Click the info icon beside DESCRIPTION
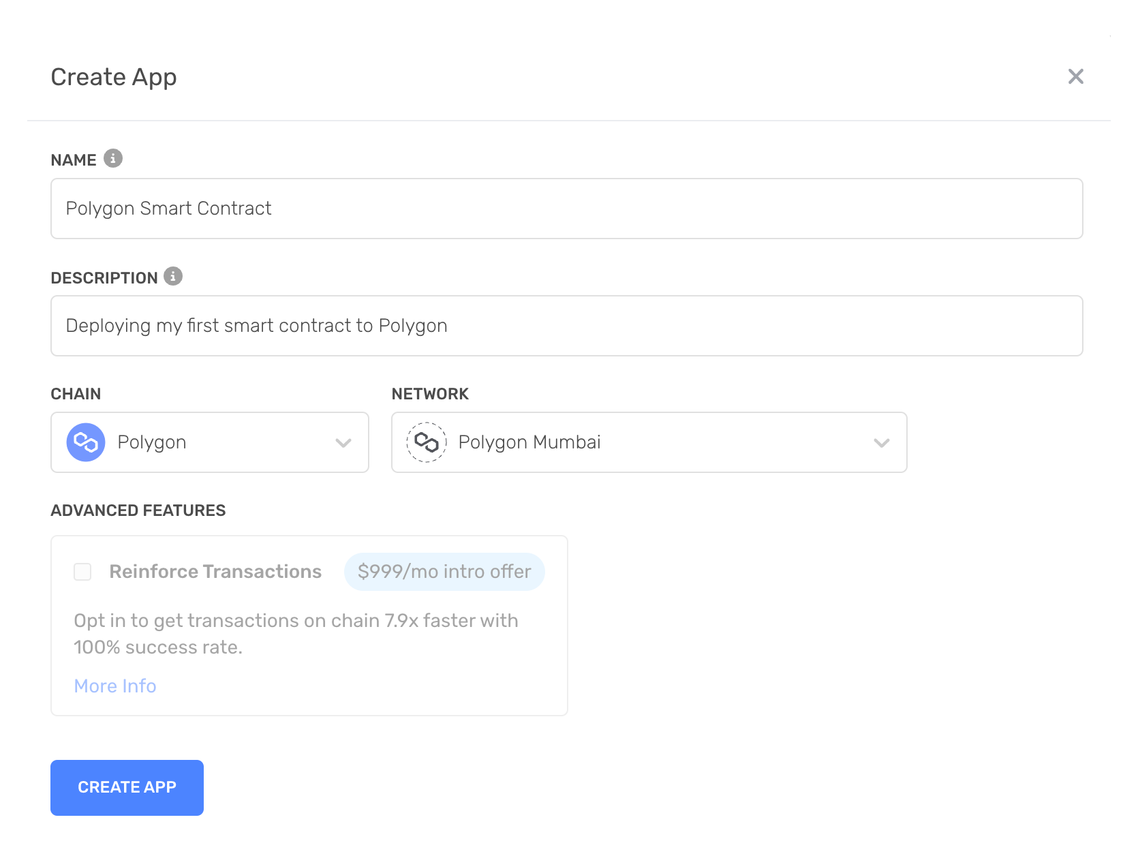The height and width of the screenshot is (856, 1138). point(174,277)
